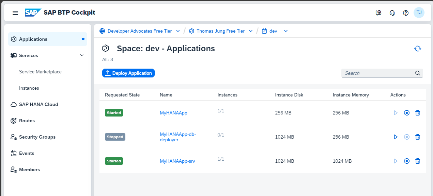Delete MyHANAApp-srv using the trash icon
Screen dimensions: 433x196
[418, 161]
